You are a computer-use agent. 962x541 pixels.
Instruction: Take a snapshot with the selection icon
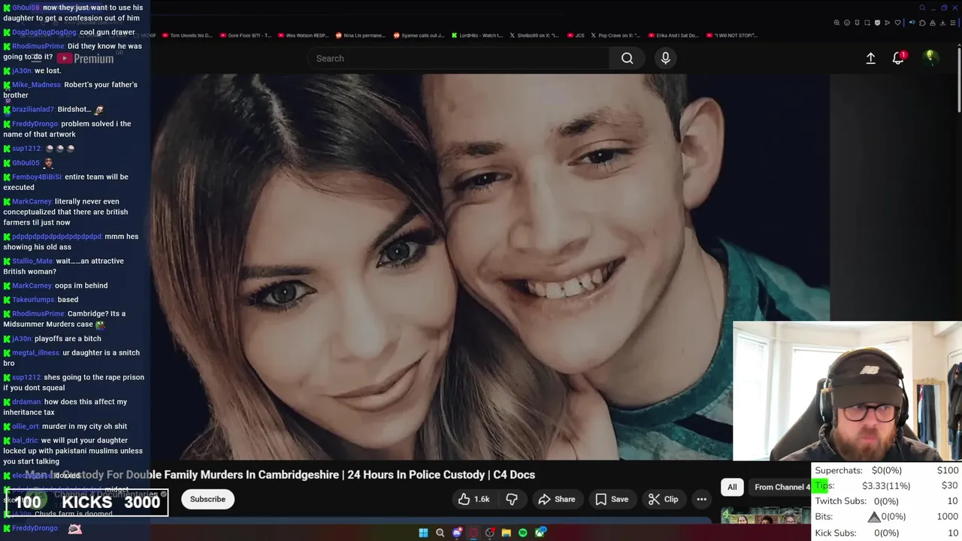pos(867,23)
